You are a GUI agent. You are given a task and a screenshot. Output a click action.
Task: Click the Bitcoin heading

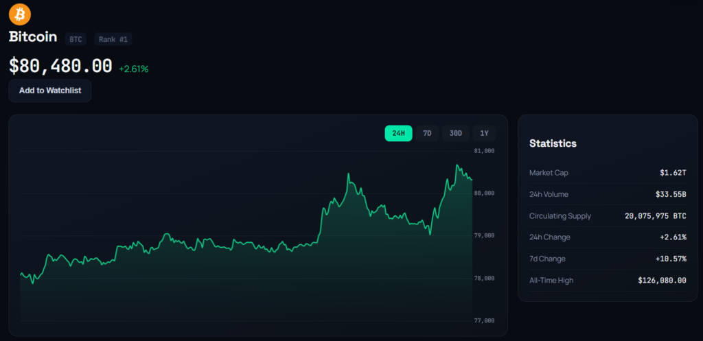(x=33, y=37)
